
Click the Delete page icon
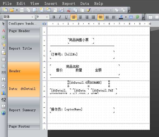55,10
